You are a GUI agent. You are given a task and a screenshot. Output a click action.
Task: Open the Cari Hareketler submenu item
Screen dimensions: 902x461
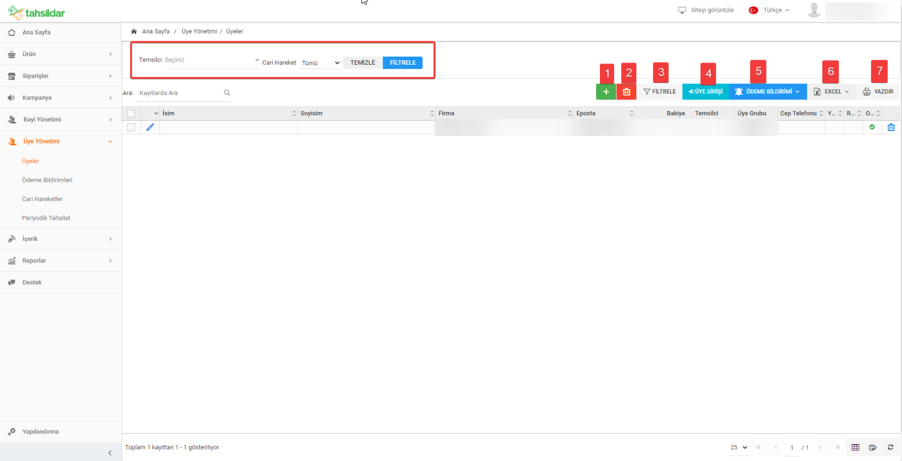point(42,199)
